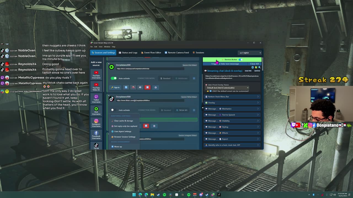Enable Auto-activate for the TikTok source
Image resolution: width=353 pixels, height=198 pixels.
coord(114,110)
